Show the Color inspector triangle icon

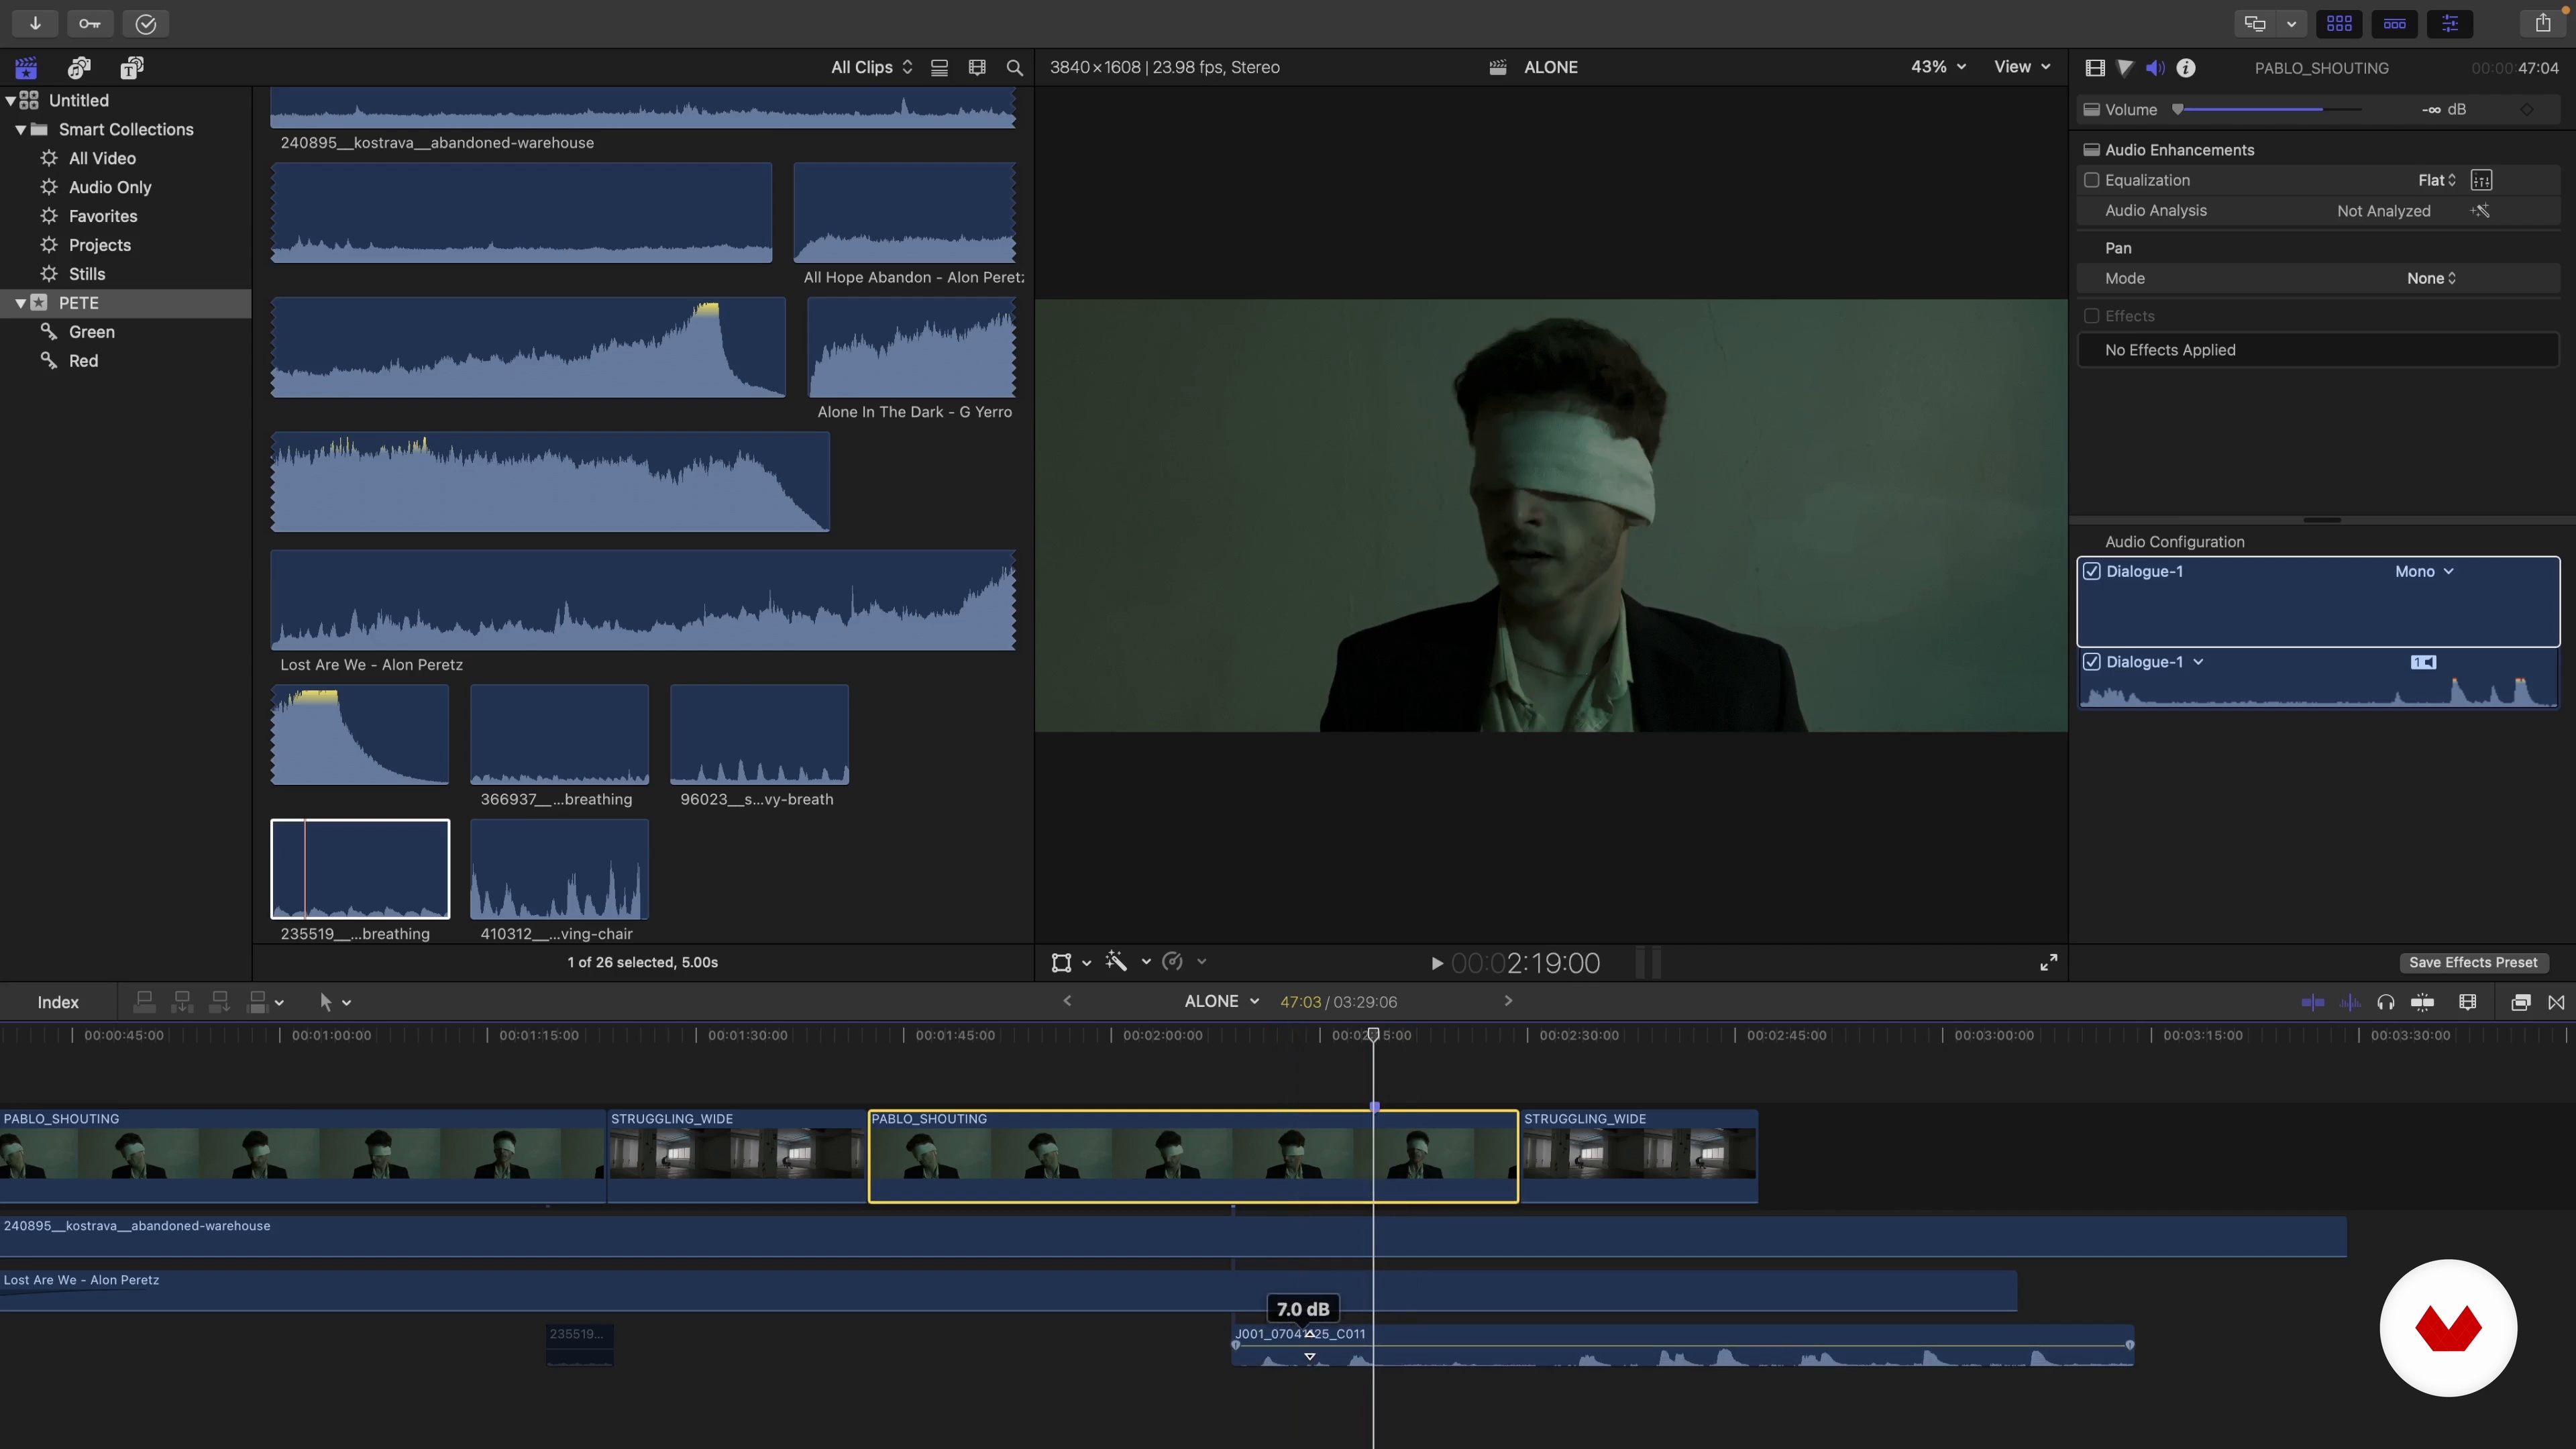pyautogui.click(x=2125, y=67)
